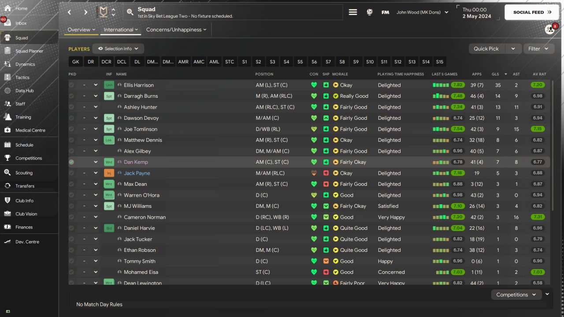The height and width of the screenshot is (317, 564).
Task: Open the Training sidebar icon
Action: [7, 117]
